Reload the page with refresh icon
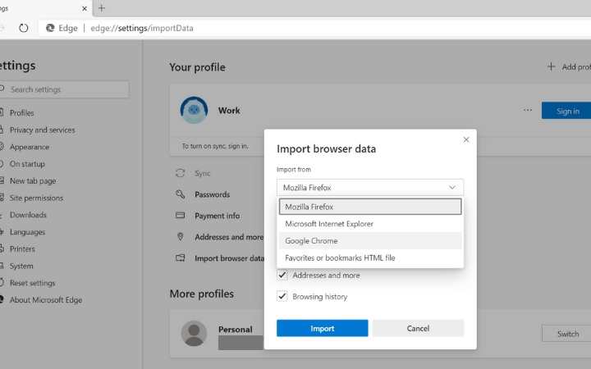591x369 pixels. point(23,28)
